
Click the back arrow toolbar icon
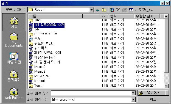coord(98,10)
